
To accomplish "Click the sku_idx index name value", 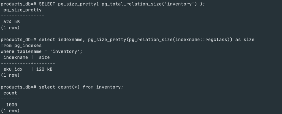I will tap(13, 69).
